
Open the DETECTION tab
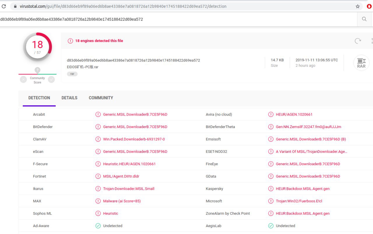pos(39,98)
